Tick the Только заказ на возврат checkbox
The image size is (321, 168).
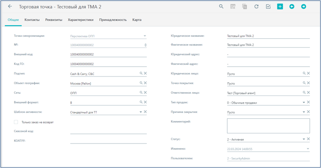pos(16,122)
